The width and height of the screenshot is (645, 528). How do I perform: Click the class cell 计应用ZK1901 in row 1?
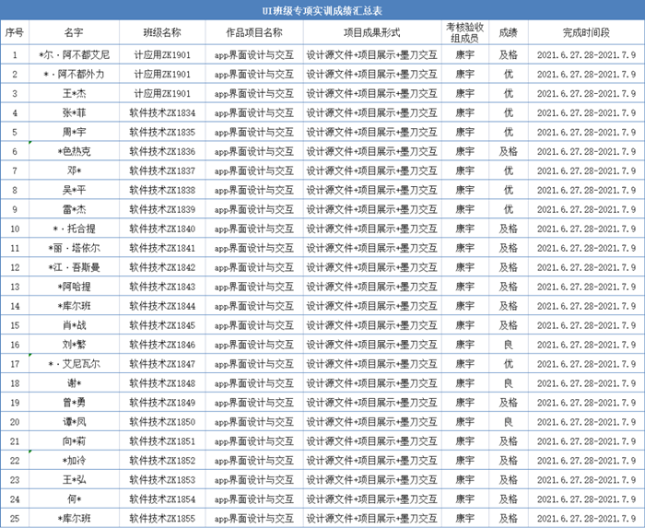[x=162, y=54]
